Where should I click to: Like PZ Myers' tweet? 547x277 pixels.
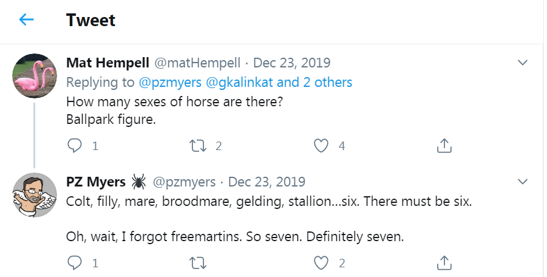(322, 263)
